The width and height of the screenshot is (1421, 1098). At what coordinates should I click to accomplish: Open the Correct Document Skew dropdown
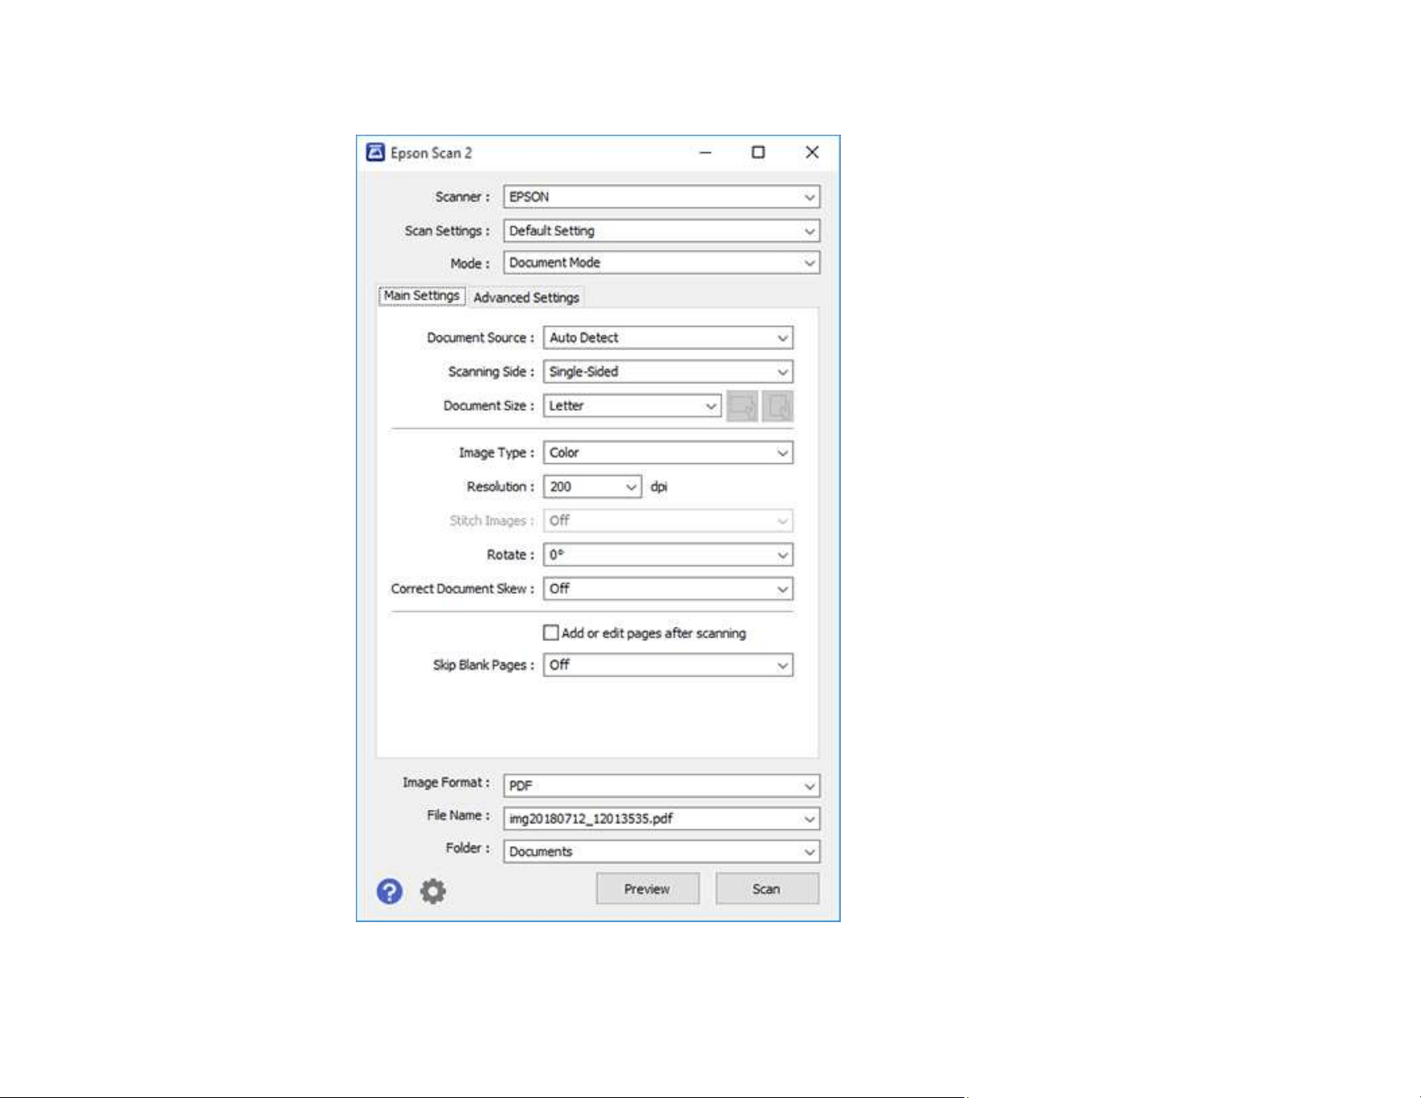[668, 589]
